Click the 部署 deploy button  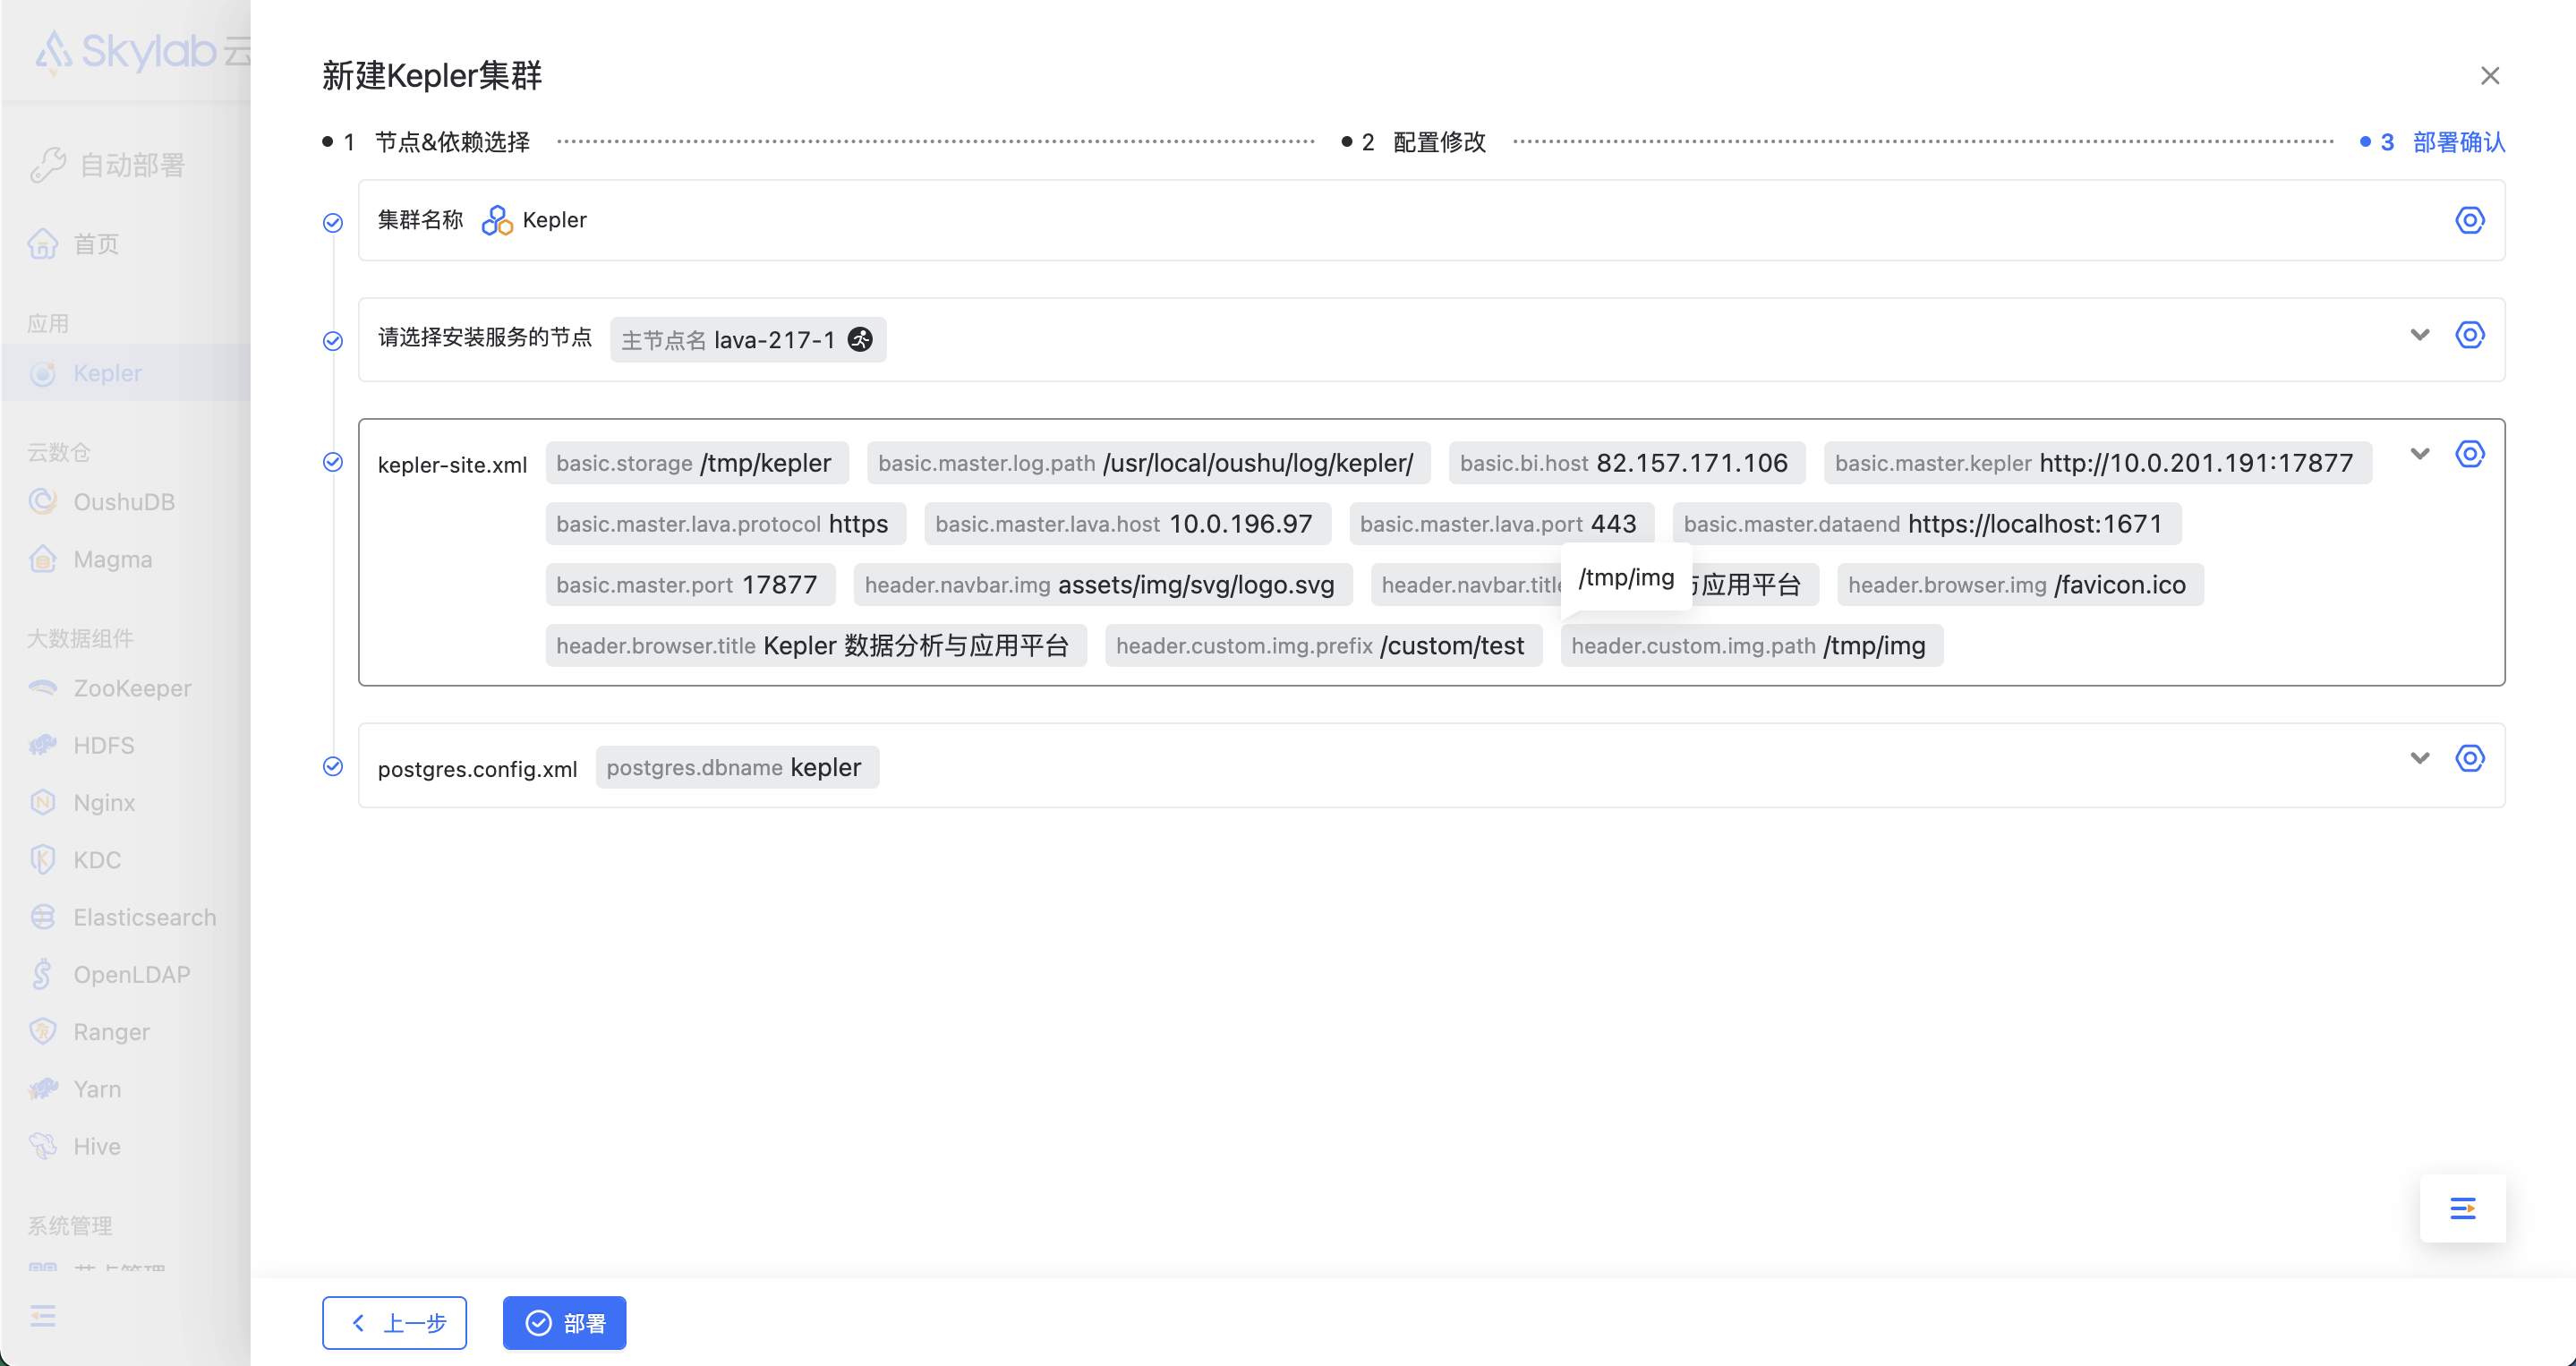coord(565,1323)
